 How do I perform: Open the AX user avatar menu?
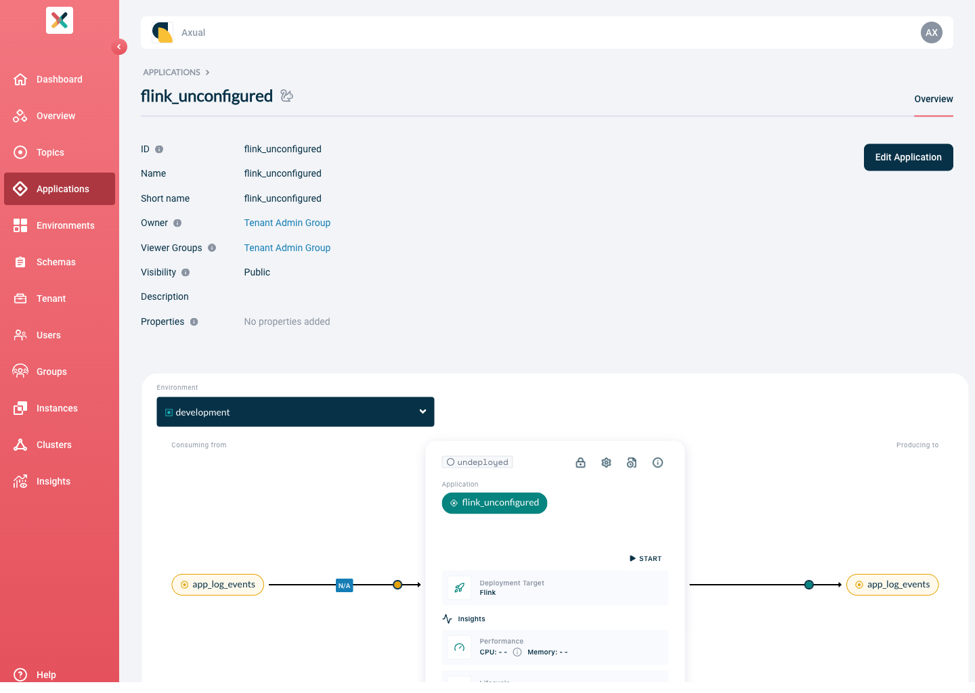(932, 32)
